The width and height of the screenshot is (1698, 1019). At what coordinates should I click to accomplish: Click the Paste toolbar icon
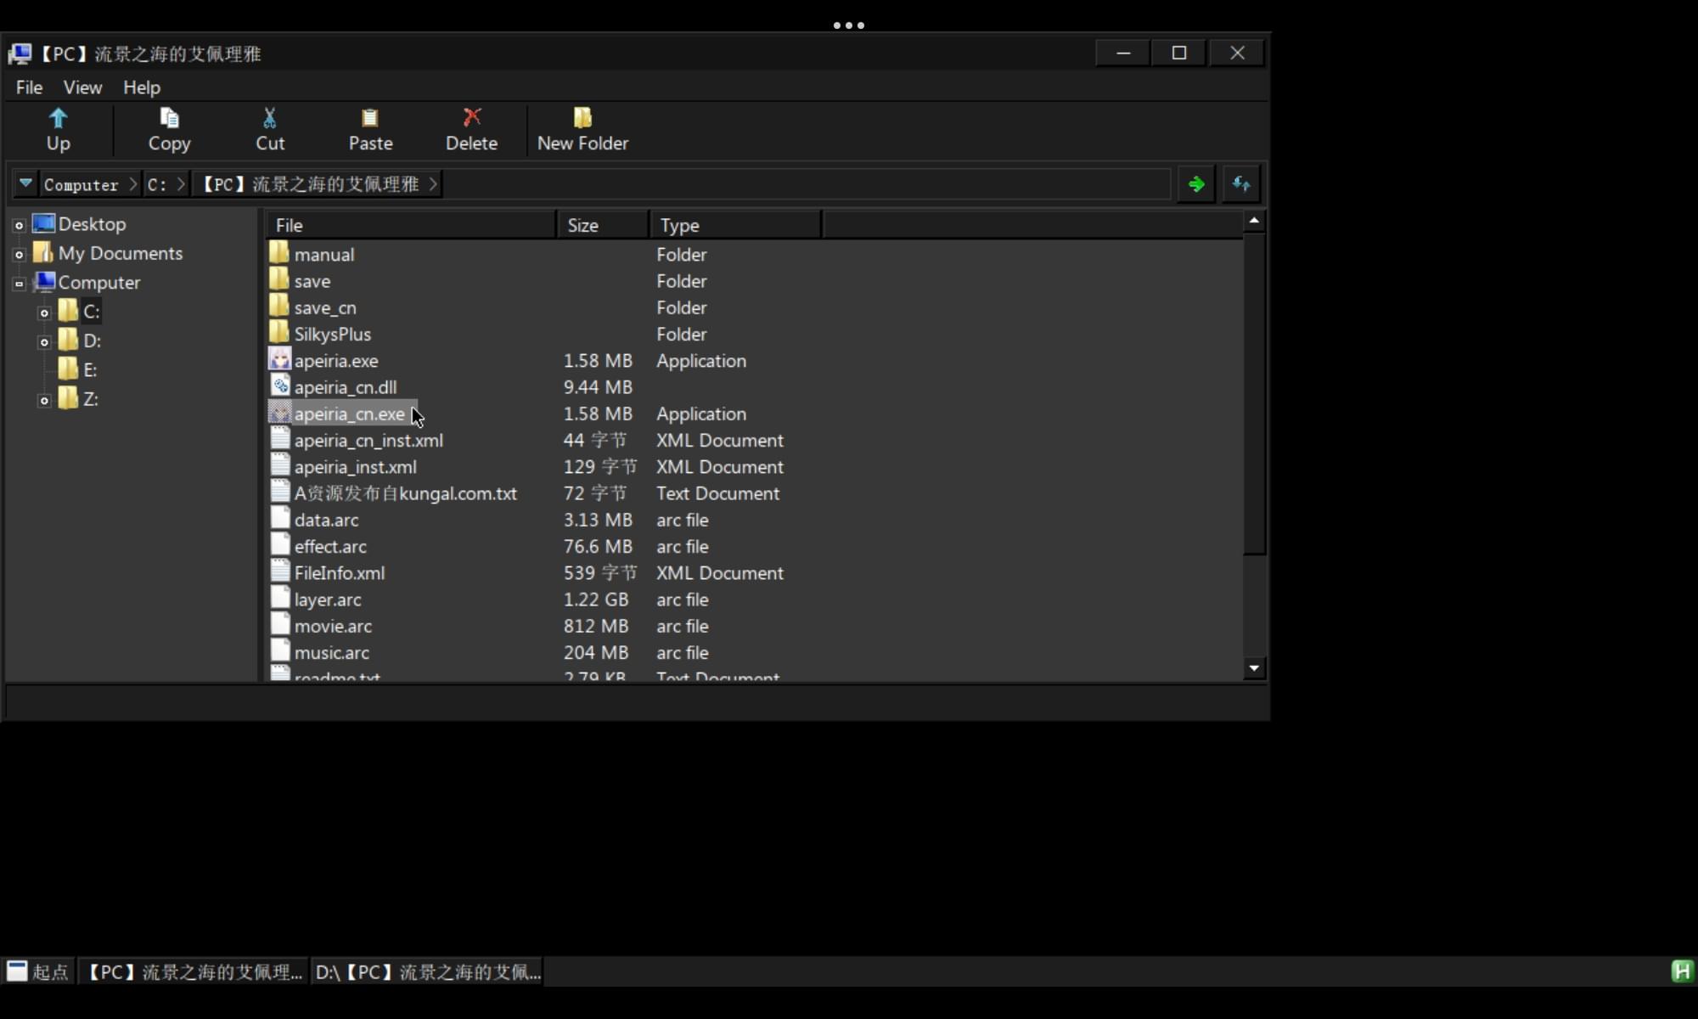tap(371, 127)
